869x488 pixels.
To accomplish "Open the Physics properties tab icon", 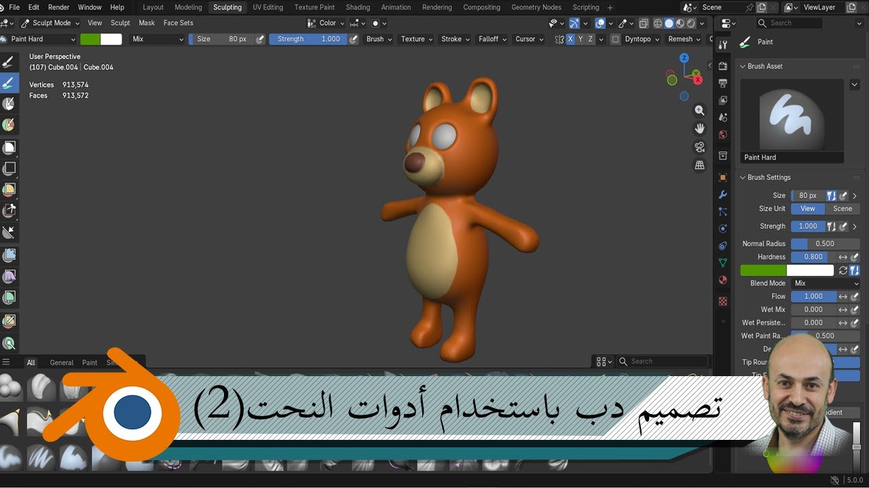I will pos(723,228).
